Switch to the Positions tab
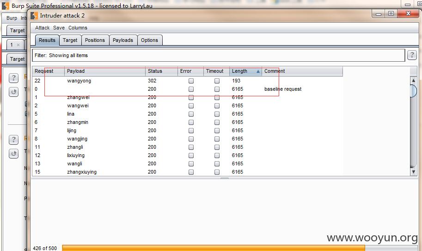The width and height of the screenshot is (422, 251). (95, 40)
